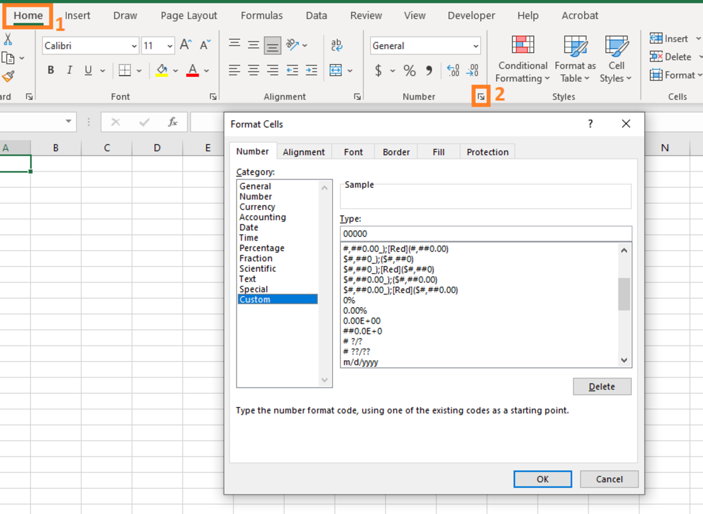Switch to the Border tab
This screenshot has height=514, width=703.
(395, 151)
